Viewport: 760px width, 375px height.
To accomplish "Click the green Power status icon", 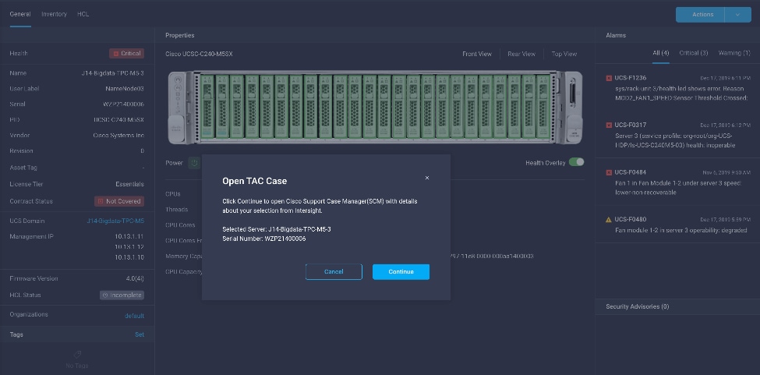I will coord(194,163).
